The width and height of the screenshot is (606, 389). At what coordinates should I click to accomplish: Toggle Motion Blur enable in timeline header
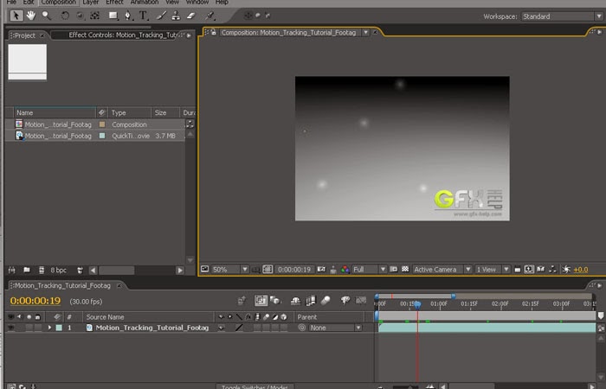pyautogui.click(x=326, y=300)
